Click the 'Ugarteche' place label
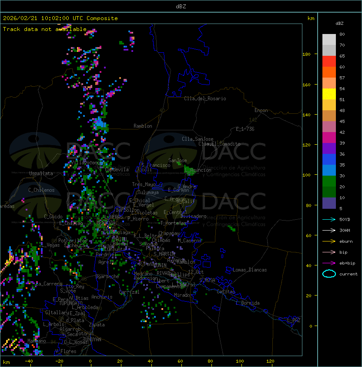Image resolution: width=362 pixels, height=367 pixels. coord(107,276)
